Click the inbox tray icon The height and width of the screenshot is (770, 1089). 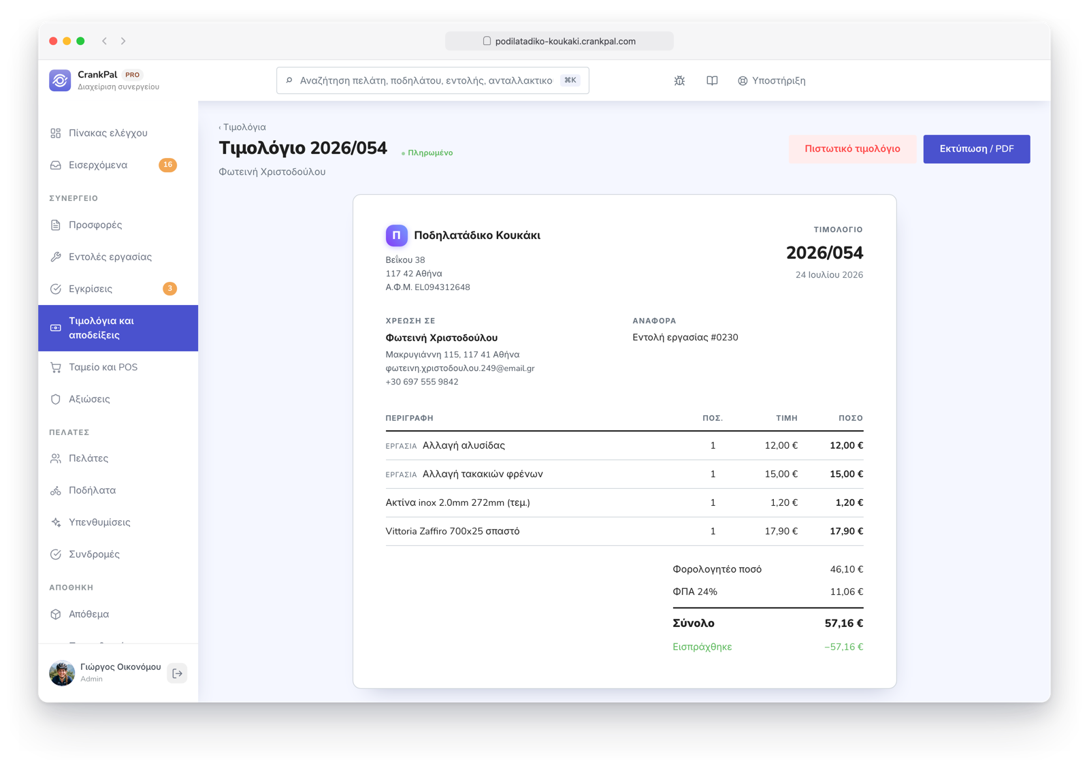coord(56,165)
